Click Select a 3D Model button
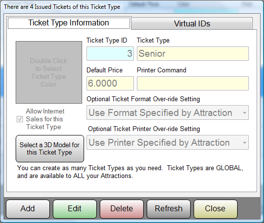264x223 pixels. tap(50, 149)
